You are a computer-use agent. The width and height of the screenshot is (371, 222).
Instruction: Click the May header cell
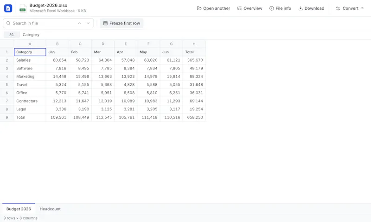tap(148, 52)
